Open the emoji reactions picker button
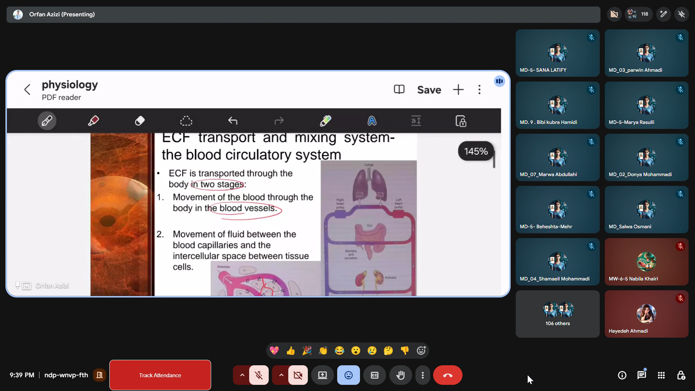 [348, 375]
